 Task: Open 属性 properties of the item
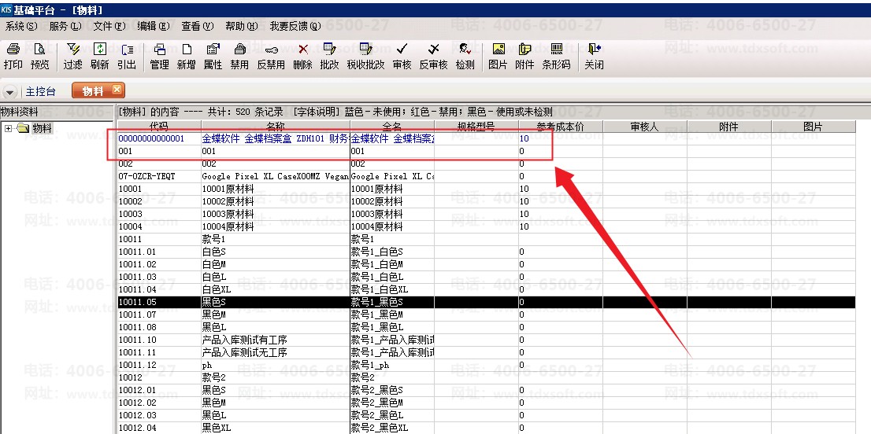(x=213, y=55)
